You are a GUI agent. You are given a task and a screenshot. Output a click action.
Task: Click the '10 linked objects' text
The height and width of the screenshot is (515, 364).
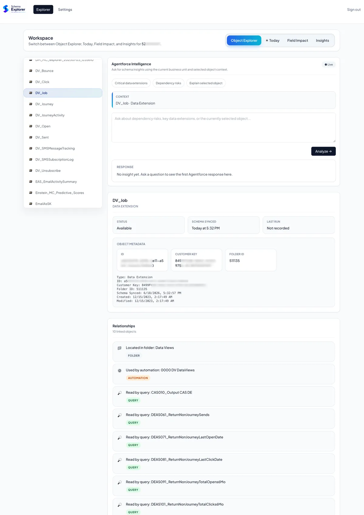pos(124,332)
